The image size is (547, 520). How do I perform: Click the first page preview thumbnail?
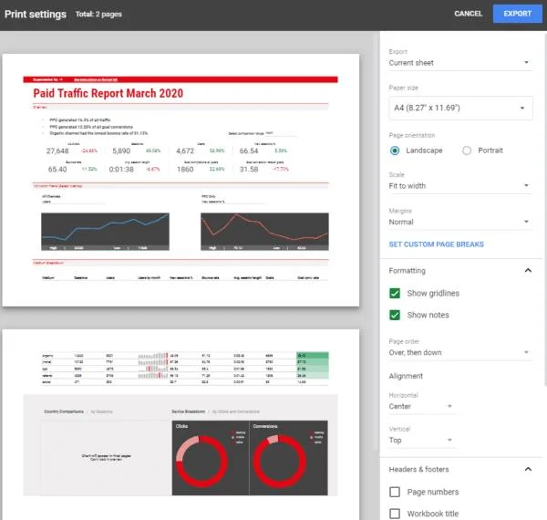click(181, 180)
